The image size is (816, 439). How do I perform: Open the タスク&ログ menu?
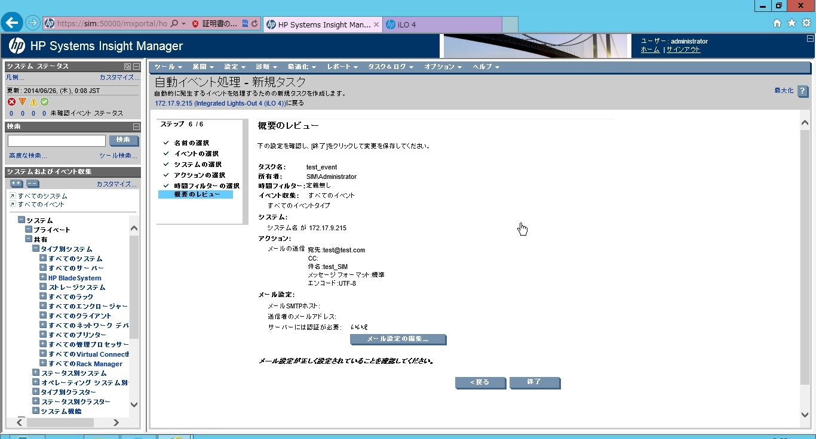[391, 67]
